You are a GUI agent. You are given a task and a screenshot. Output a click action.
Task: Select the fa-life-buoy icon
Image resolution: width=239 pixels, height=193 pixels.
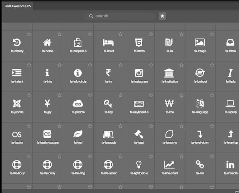(x=47, y=164)
